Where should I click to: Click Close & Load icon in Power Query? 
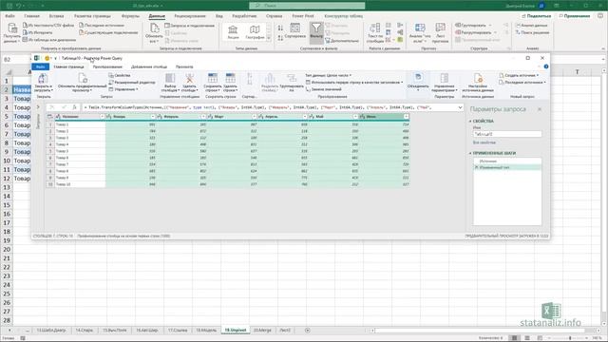[x=43, y=78]
